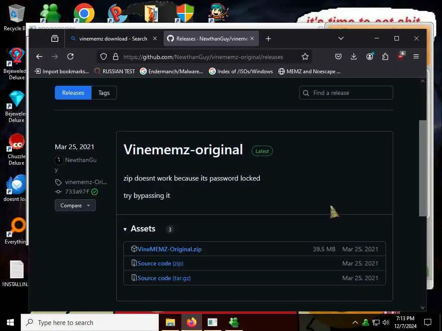
Task: Open the notification center icon
Action: pyautogui.click(x=428, y=322)
